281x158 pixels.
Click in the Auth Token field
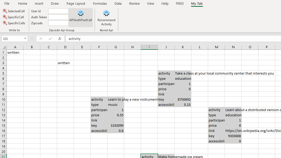58,17
